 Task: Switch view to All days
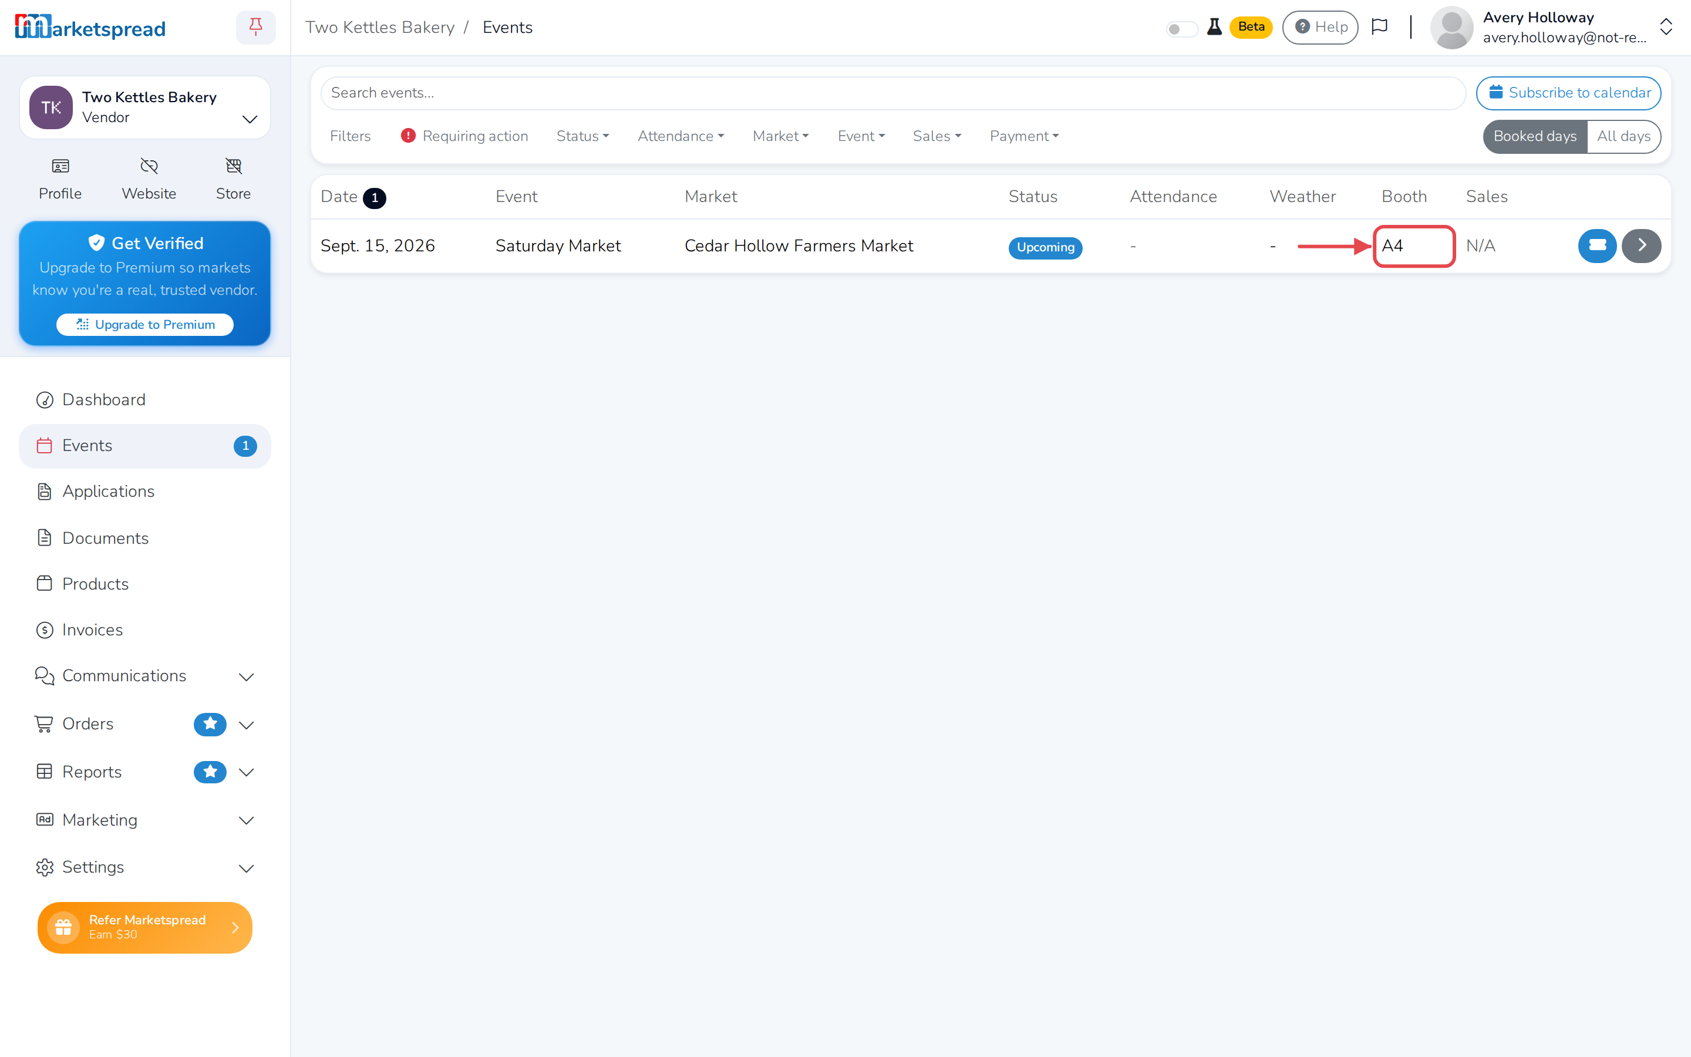tap(1624, 136)
